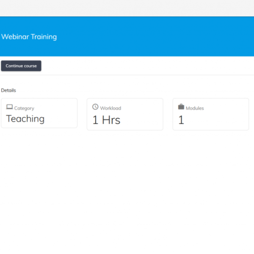
Task: Select the Webinar Training title text
Action: (29, 37)
